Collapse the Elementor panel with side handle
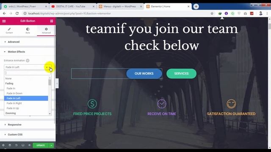Viewport: 271px width, 152px height. pos(57,84)
